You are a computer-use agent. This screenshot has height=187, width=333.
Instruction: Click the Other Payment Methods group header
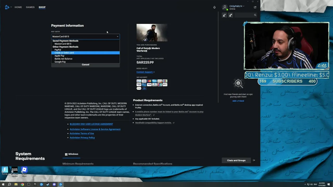pyautogui.click(x=65, y=47)
